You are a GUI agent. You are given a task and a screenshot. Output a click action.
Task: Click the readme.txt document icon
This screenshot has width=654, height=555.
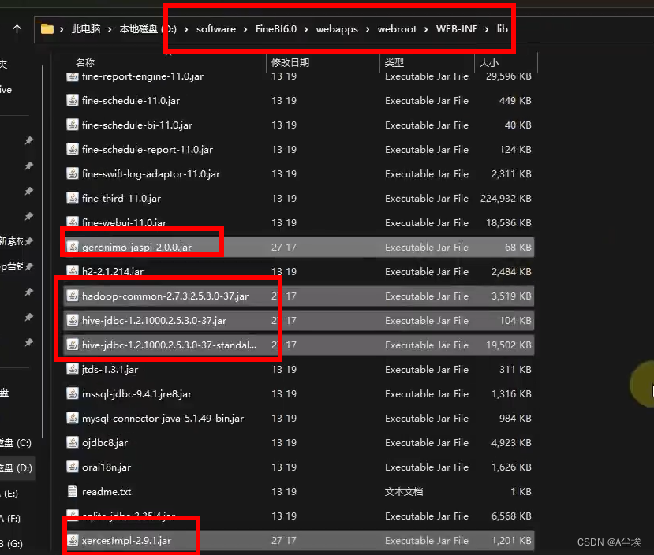pos(73,492)
